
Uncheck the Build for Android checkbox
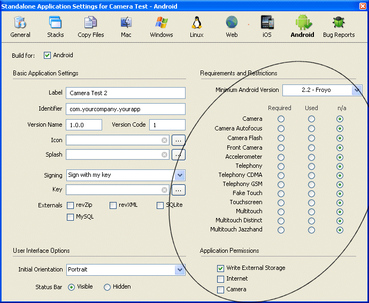pos(48,55)
